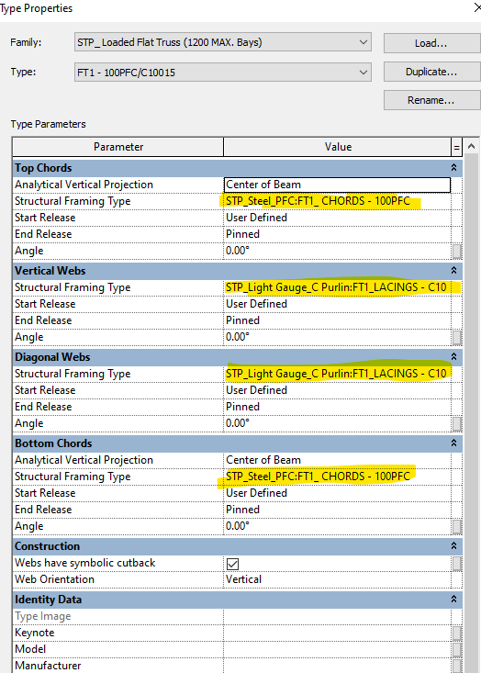The image size is (481, 673).
Task: Collapse the Vertical Webs group
Action: (x=453, y=271)
